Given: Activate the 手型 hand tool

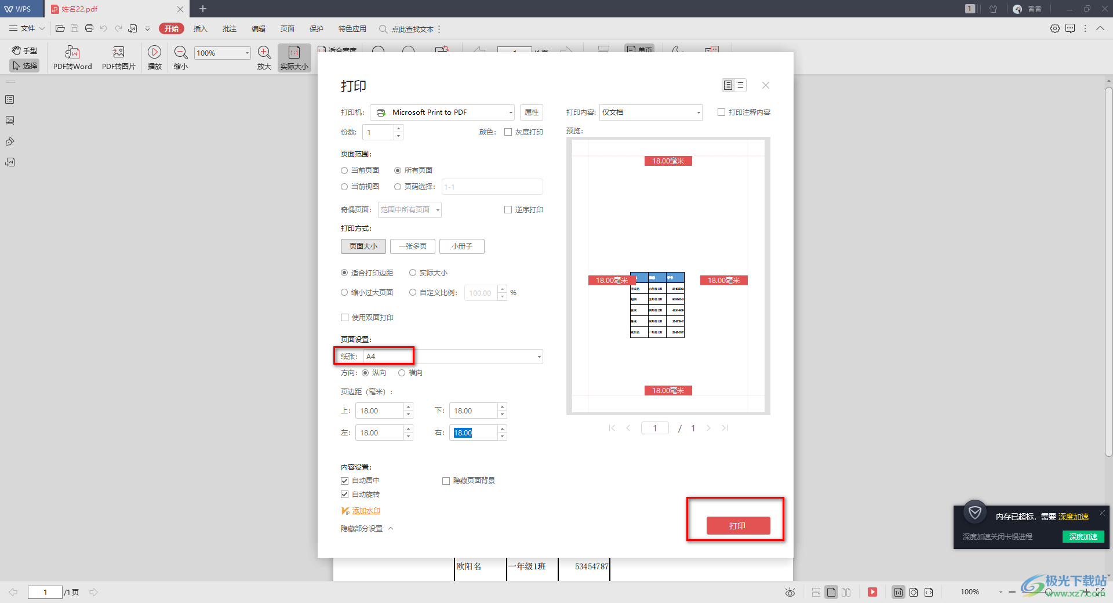Looking at the screenshot, I should [x=24, y=50].
